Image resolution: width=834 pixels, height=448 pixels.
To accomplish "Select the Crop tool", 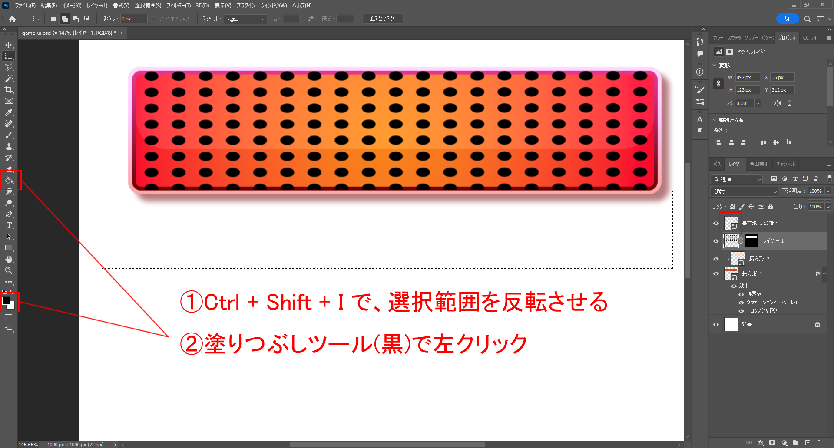I will (x=9, y=90).
